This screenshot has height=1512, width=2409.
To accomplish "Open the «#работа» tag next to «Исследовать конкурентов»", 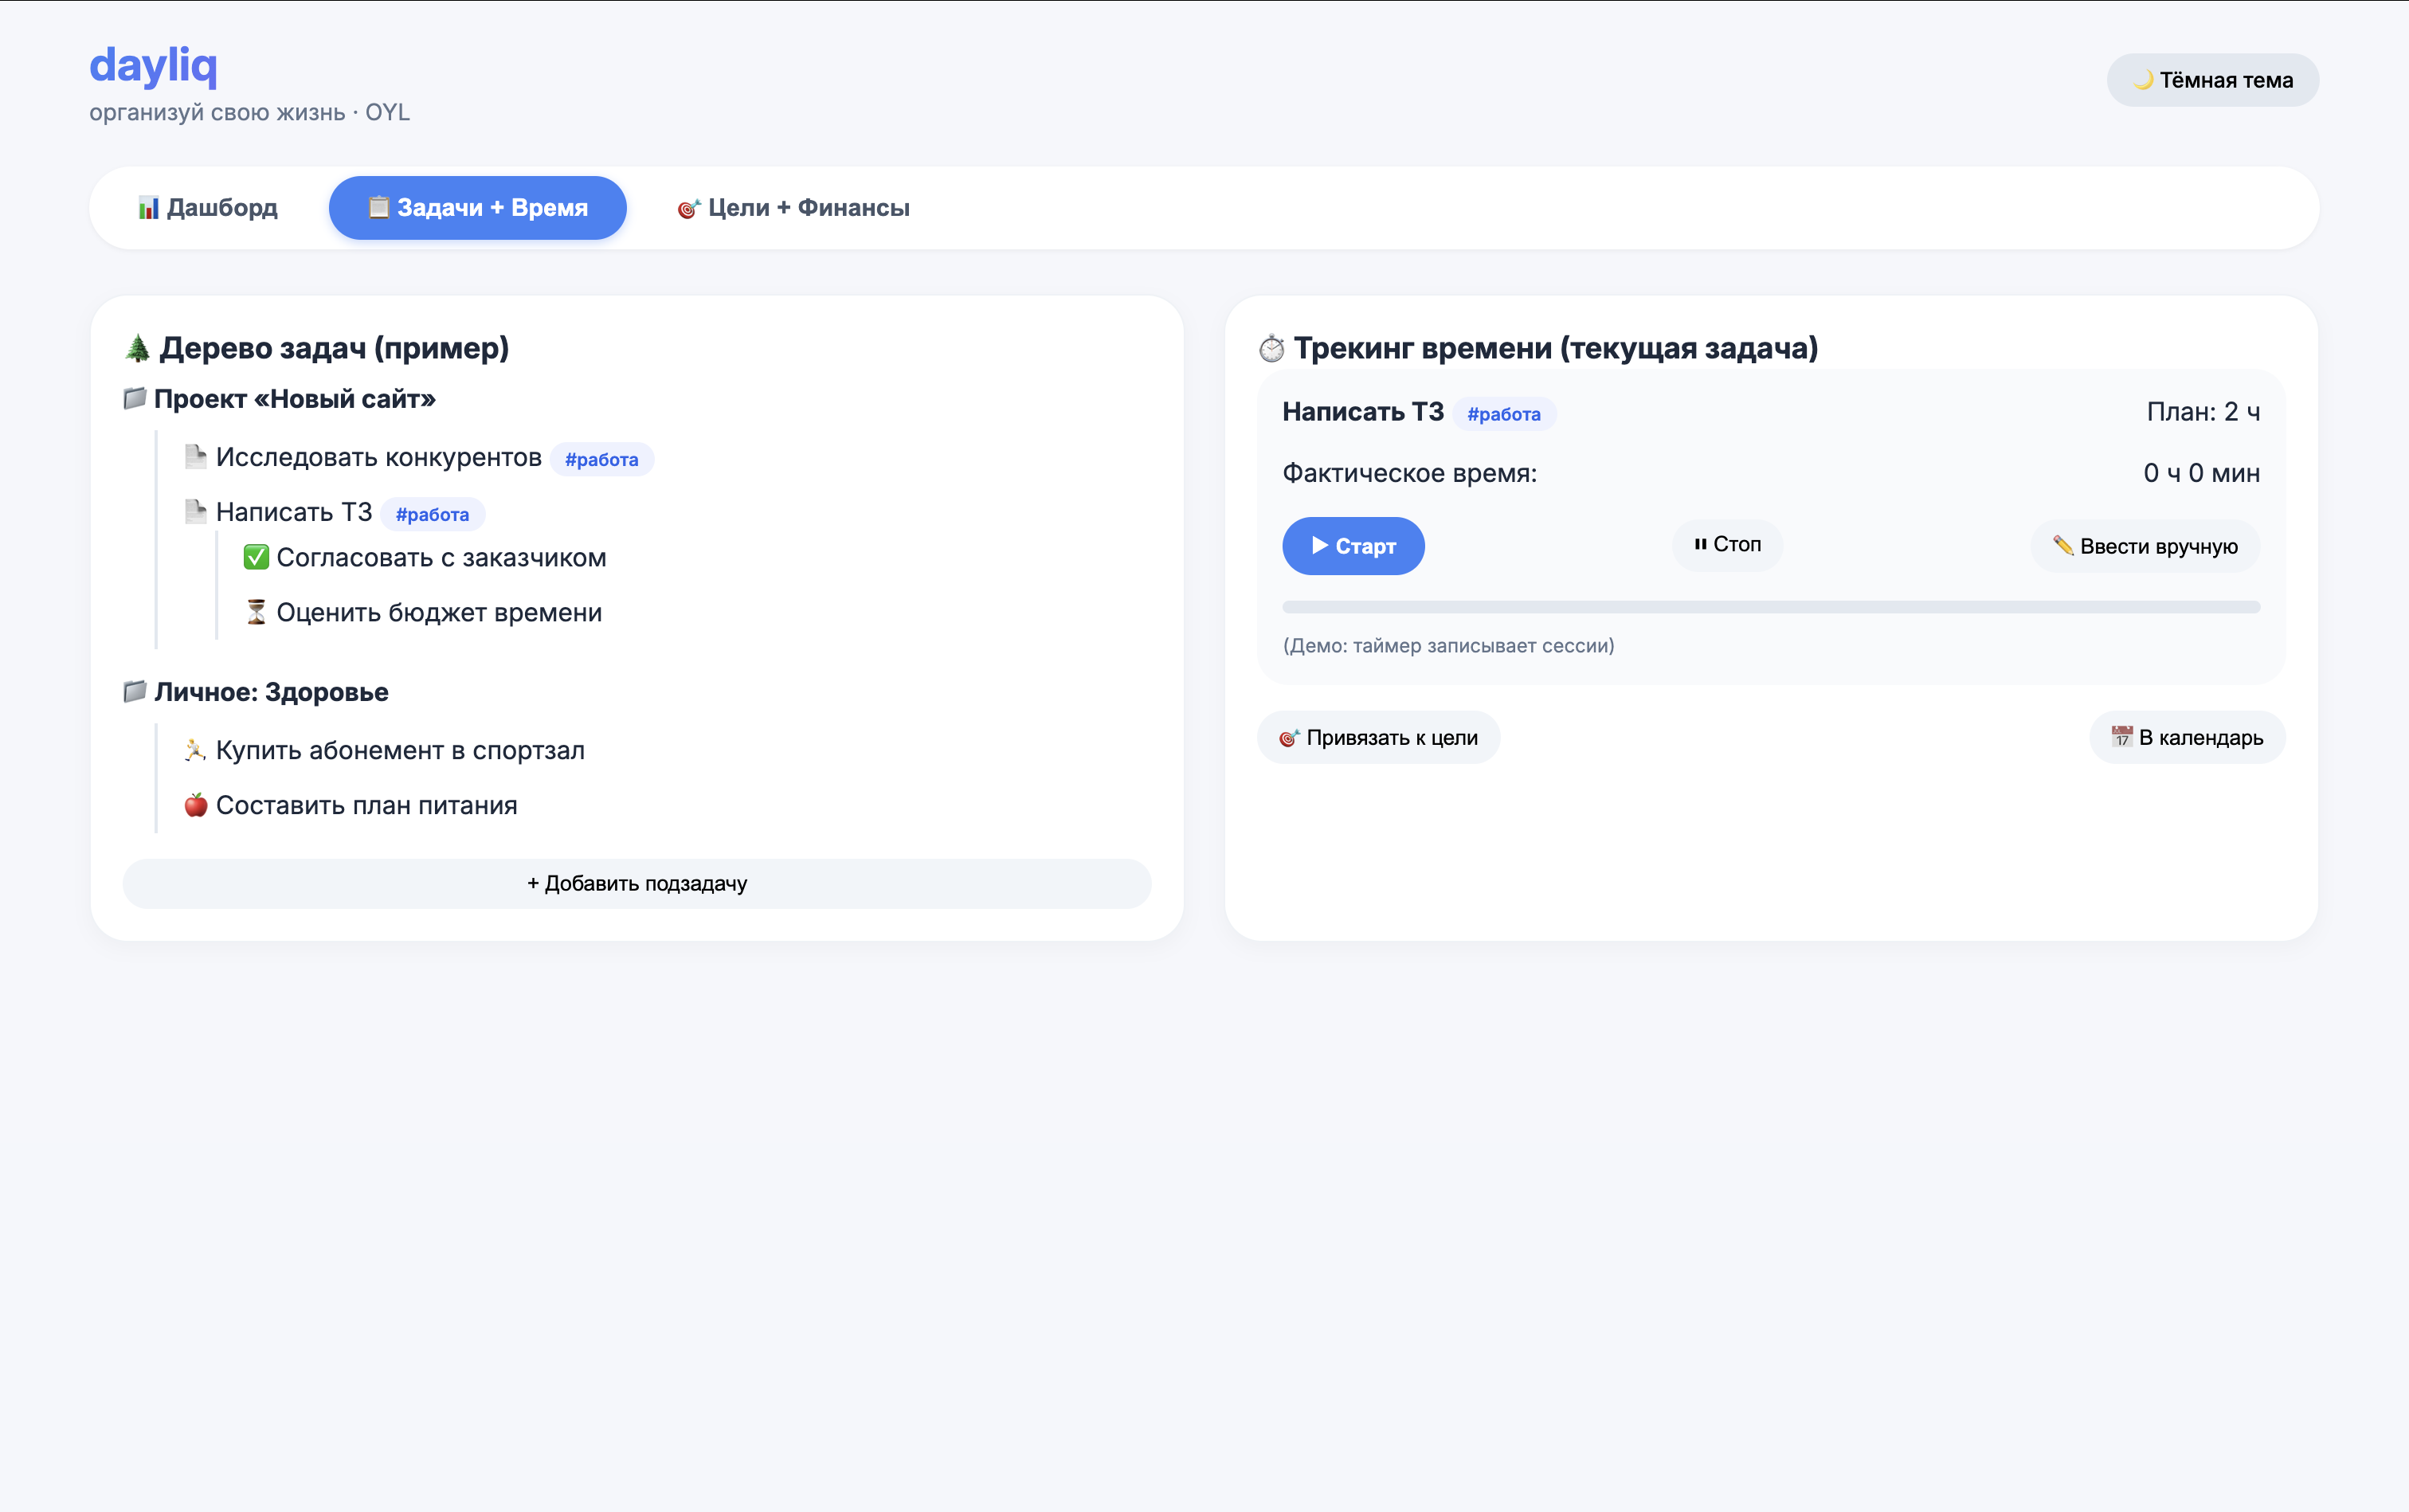I will click(601, 459).
